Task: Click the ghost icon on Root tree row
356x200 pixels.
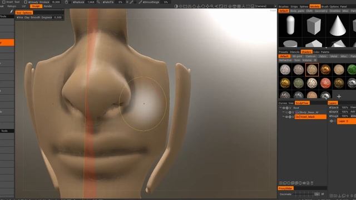Action: [287, 108]
